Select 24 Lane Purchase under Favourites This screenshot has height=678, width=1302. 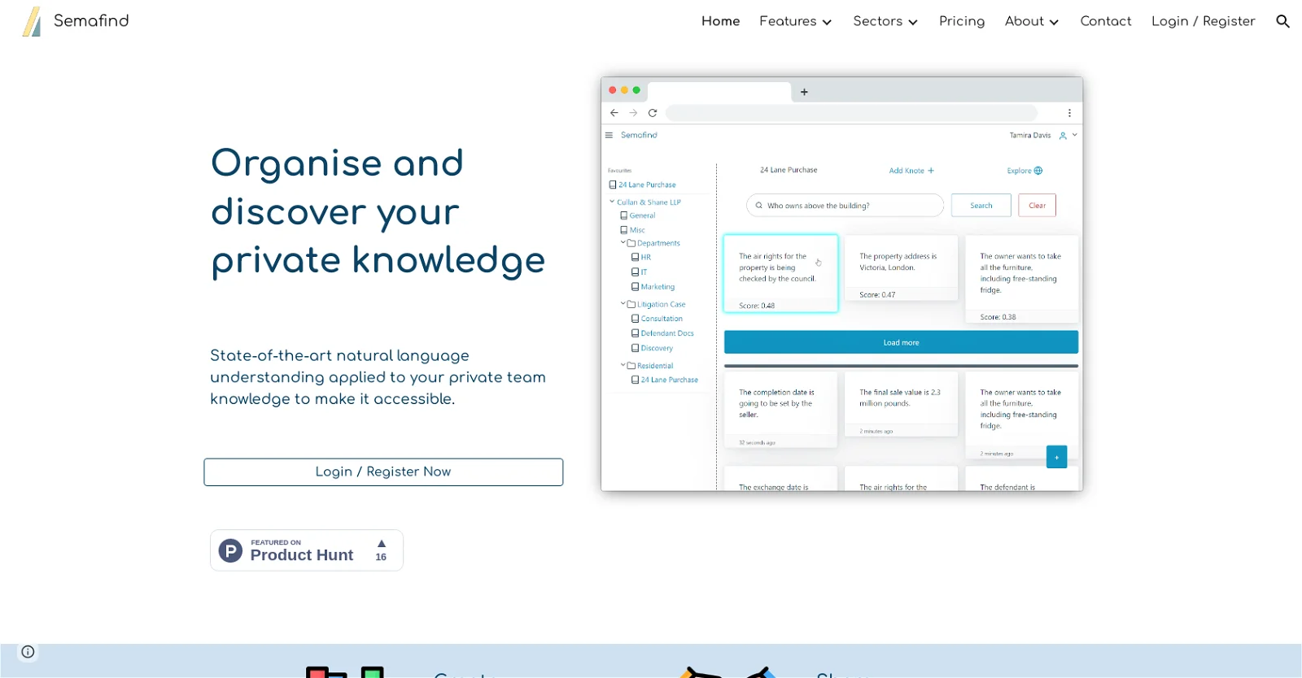643,185
